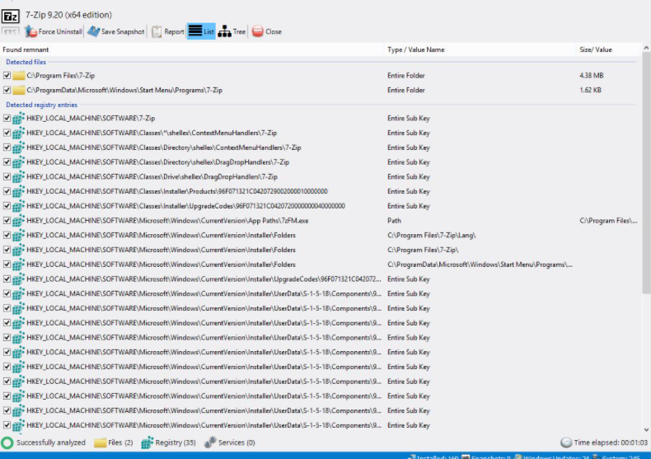Click the Successfully analyzed status circle icon
The height and width of the screenshot is (459, 651).
click(x=7, y=443)
